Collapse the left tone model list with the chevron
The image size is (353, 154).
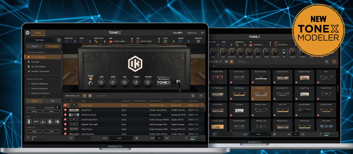201,95
